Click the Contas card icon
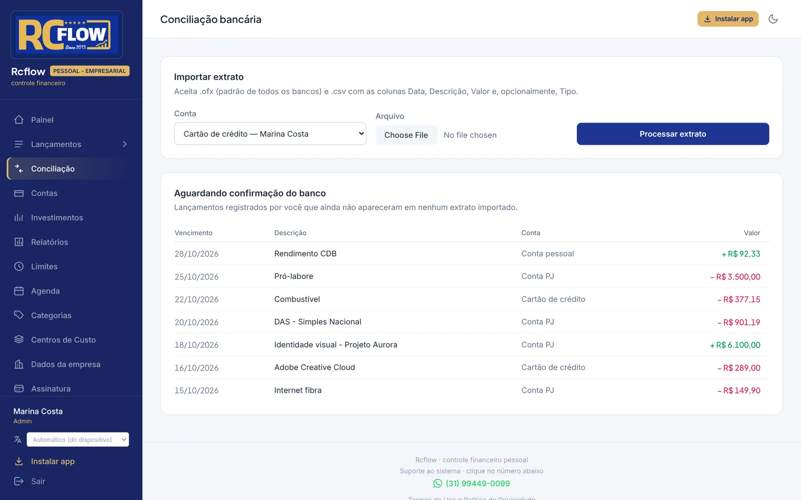The image size is (801, 500). [19, 193]
